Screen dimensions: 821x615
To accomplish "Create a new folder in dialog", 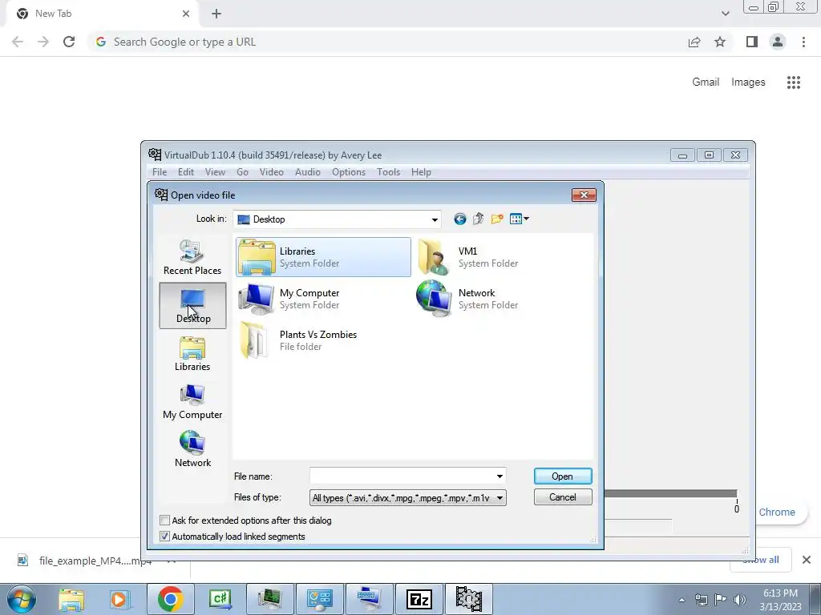I will pos(497,219).
